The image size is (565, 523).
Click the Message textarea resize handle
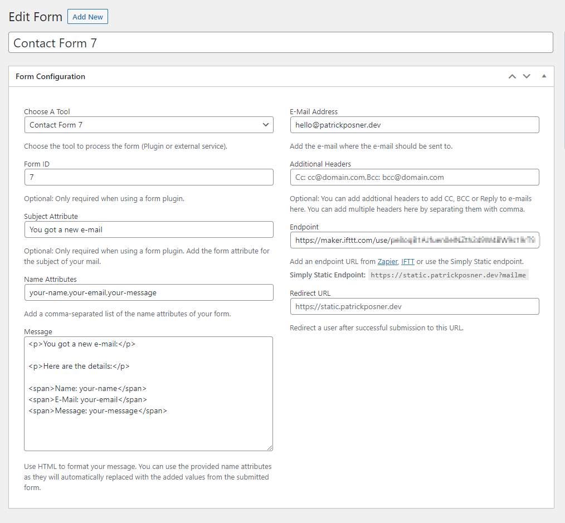(270, 448)
